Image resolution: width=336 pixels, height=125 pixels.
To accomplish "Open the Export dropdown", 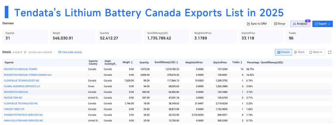I will coord(322,24).
